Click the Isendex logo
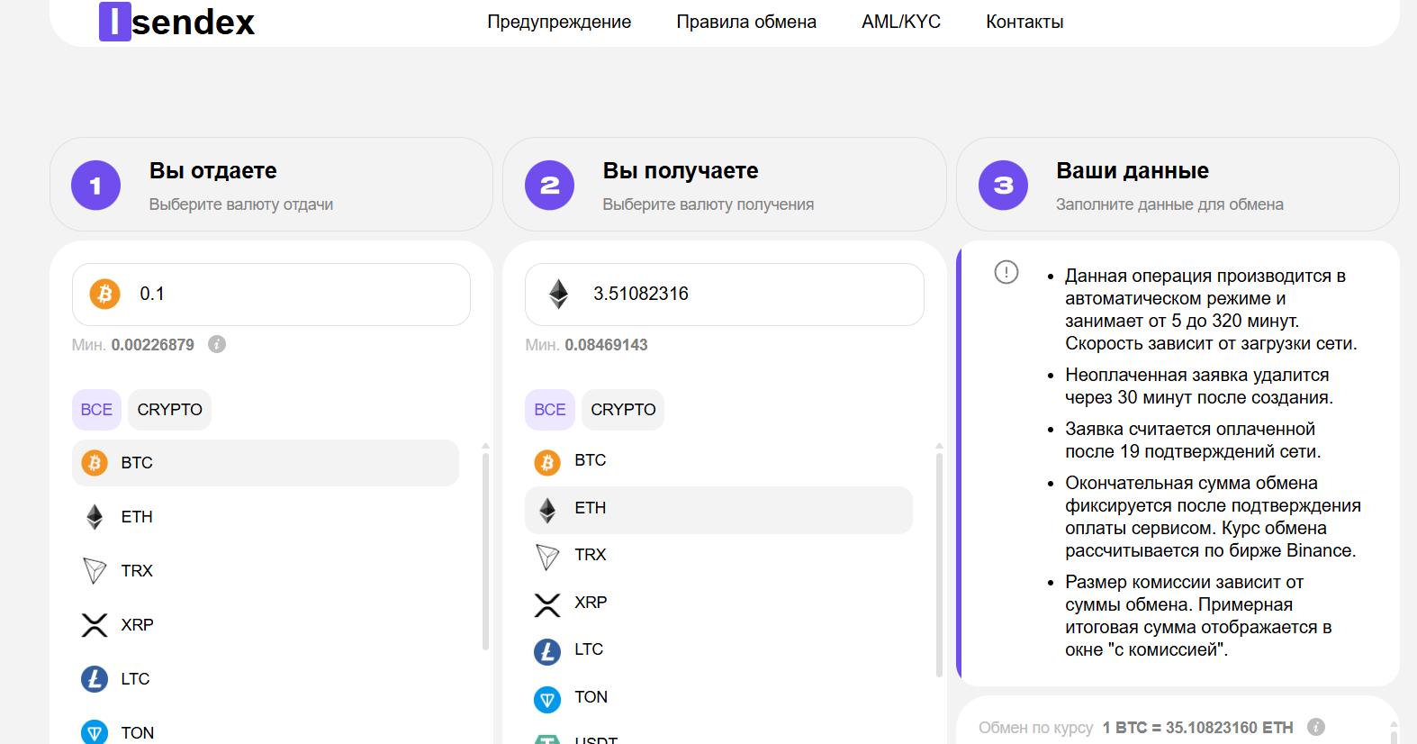Image resolution: width=1417 pixels, height=744 pixels. coord(176,22)
